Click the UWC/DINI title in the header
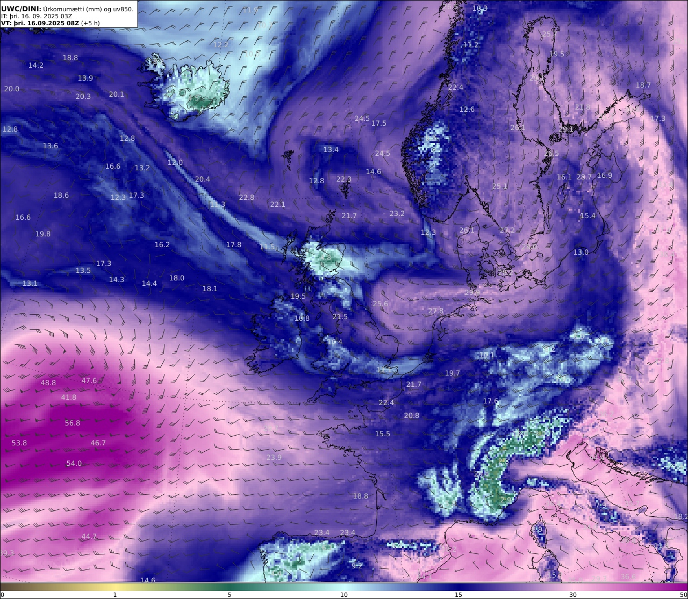Viewport: 688px width, 599px height. point(21,9)
